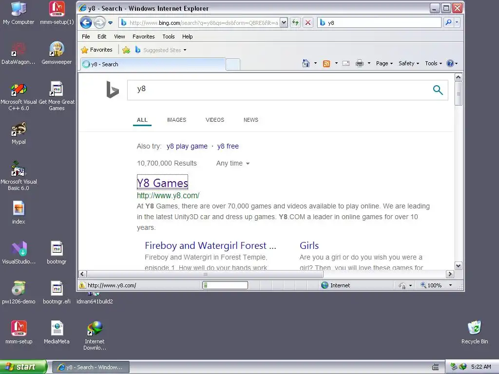The height and width of the screenshot is (374, 499).
Task: Open the blue Help question mark icon
Action: [450, 63]
